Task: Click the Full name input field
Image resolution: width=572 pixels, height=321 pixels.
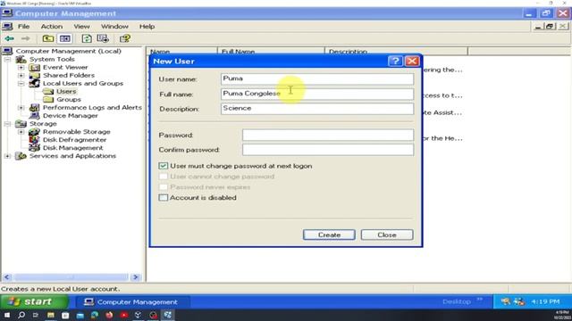Action: (x=317, y=94)
